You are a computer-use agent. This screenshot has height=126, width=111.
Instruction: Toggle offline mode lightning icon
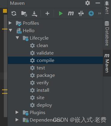(91, 13)
